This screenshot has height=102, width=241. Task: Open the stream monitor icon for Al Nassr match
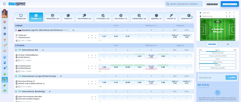click(19, 61)
